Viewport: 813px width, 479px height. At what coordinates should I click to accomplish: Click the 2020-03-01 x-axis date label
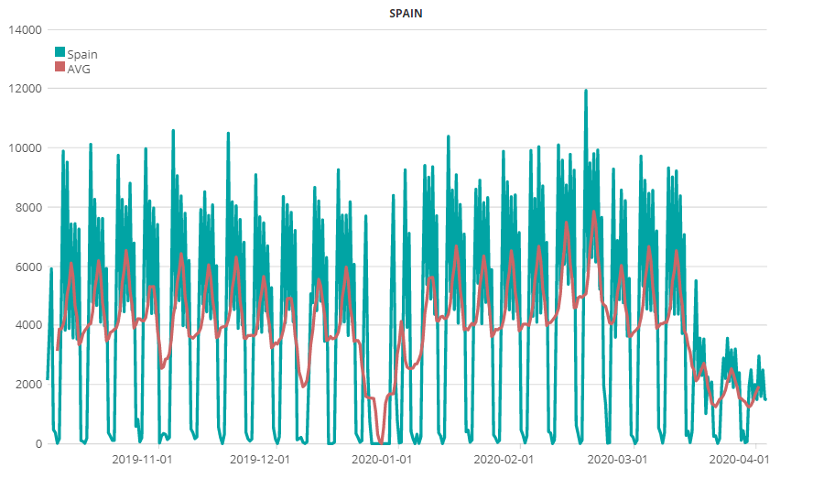click(617, 459)
